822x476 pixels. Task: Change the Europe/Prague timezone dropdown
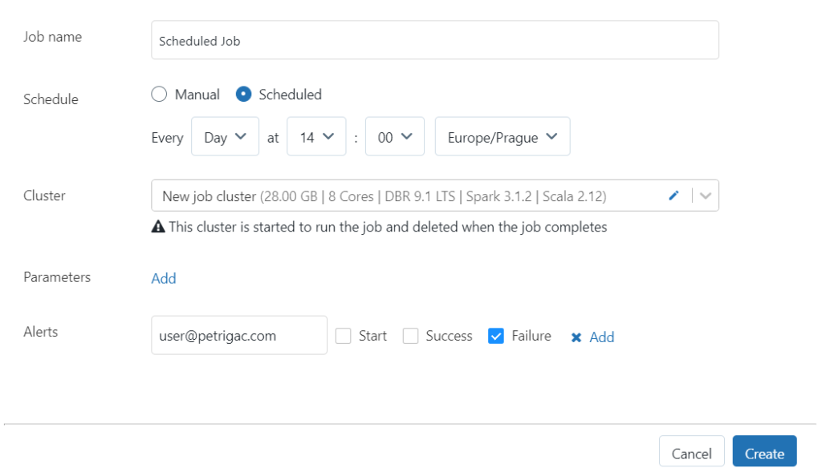point(503,137)
